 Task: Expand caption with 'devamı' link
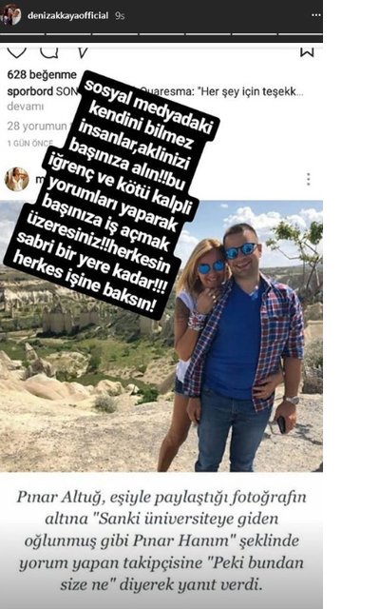pyautogui.click(x=26, y=106)
